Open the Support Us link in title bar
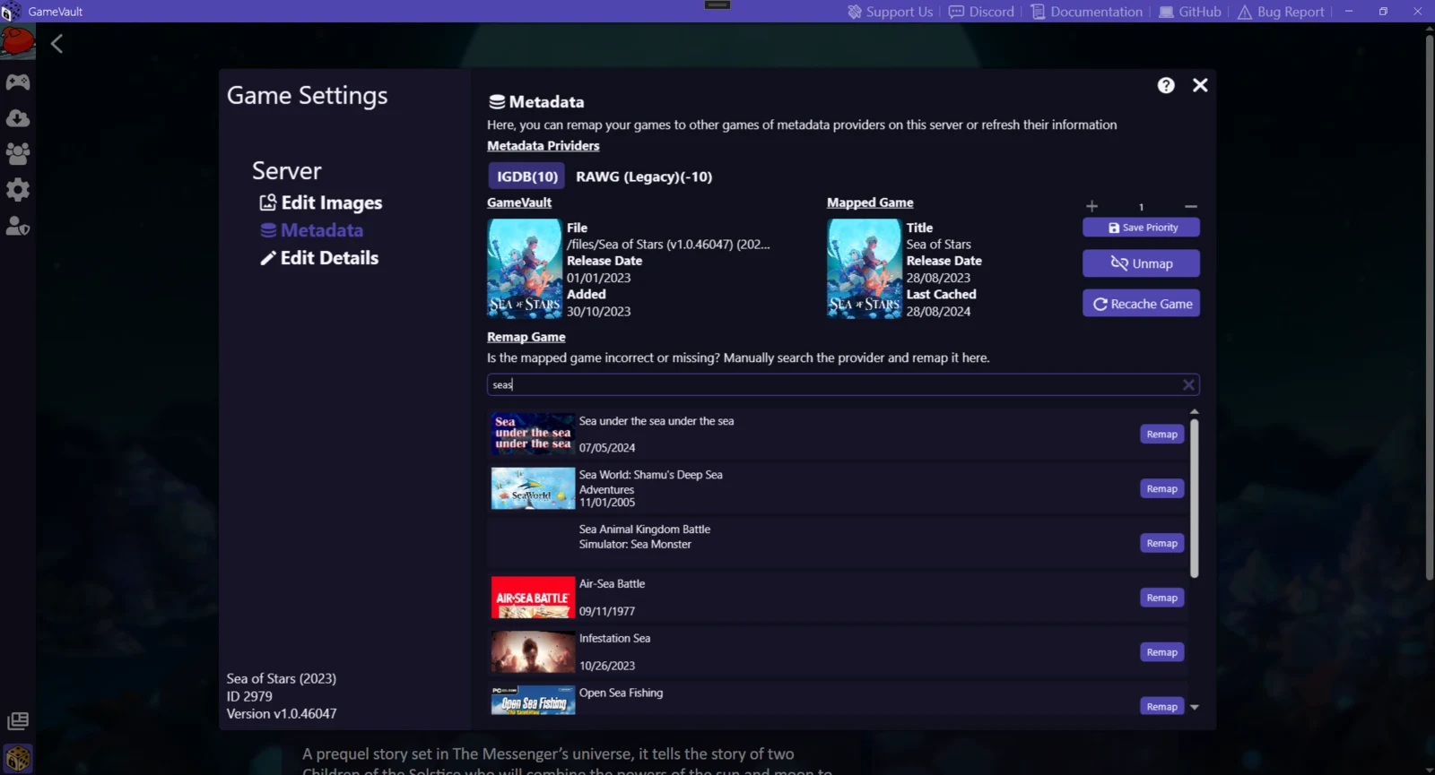This screenshot has height=775, width=1435. [x=891, y=12]
